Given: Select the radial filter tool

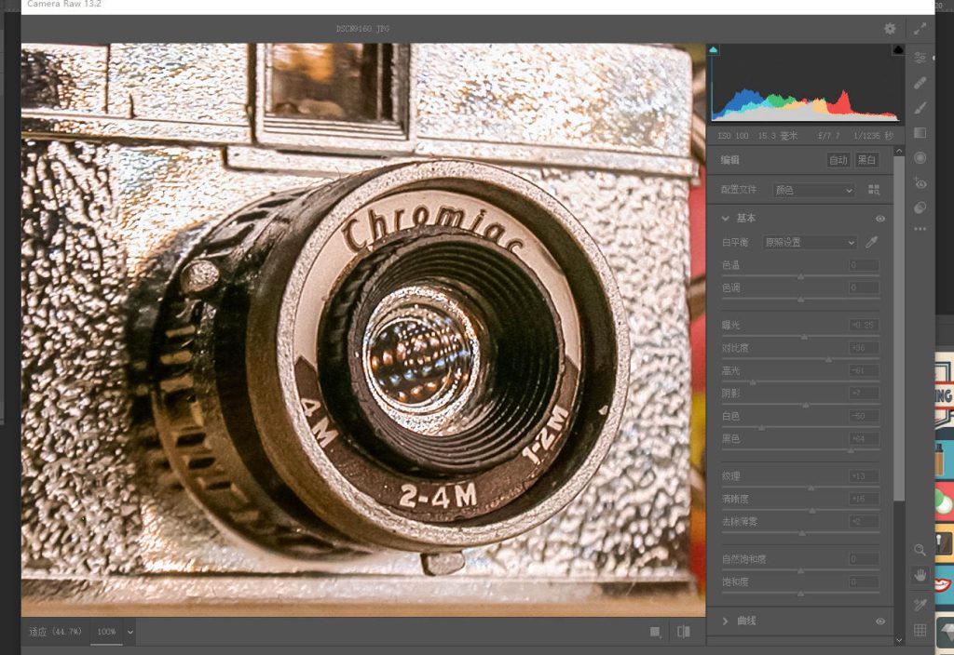Looking at the screenshot, I should point(920,158).
